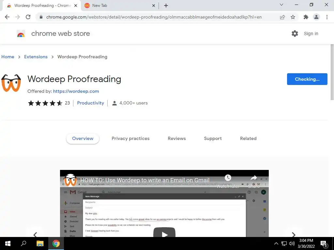Open the web store settings gear
334x250 pixels.
(295, 34)
